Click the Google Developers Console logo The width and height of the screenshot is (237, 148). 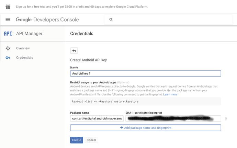point(47,20)
